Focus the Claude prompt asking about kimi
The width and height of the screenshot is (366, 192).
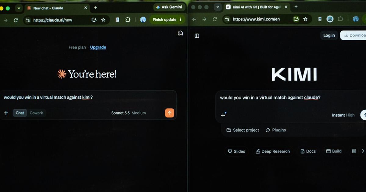tap(88, 98)
